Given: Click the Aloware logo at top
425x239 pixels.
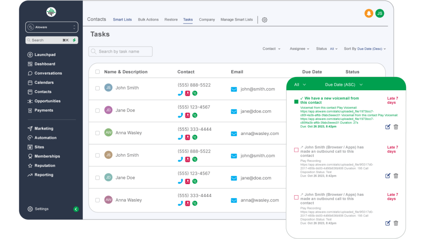Looking at the screenshot, I should tap(51, 12).
